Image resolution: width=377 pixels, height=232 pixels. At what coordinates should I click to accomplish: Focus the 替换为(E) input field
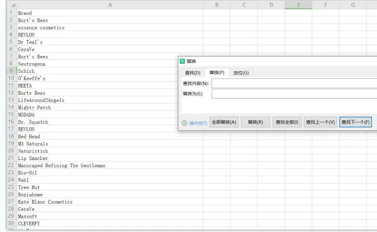click(x=294, y=94)
